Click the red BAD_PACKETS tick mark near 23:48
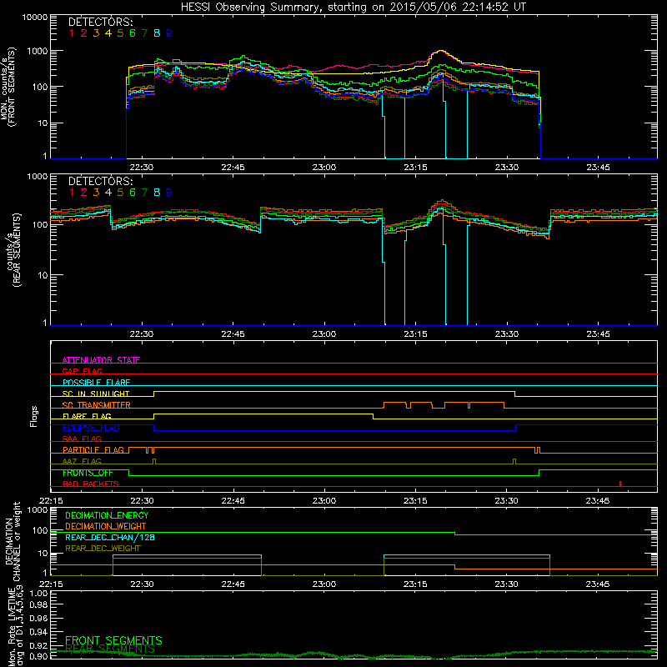The width and height of the screenshot is (667, 667). 620,484
